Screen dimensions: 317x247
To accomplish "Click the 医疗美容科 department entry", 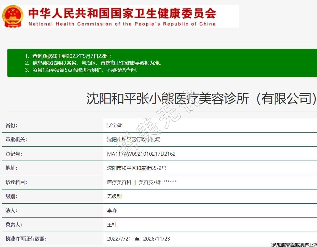I will pyautogui.click(x=119, y=182).
